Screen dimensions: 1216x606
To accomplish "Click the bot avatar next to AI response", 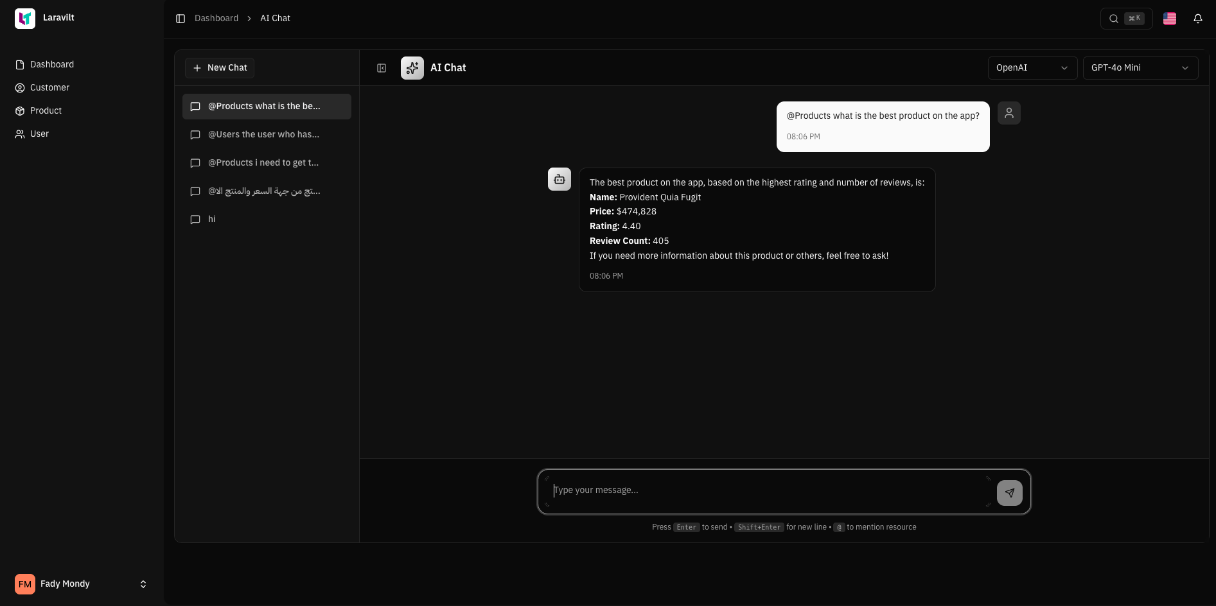I will 559,179.
